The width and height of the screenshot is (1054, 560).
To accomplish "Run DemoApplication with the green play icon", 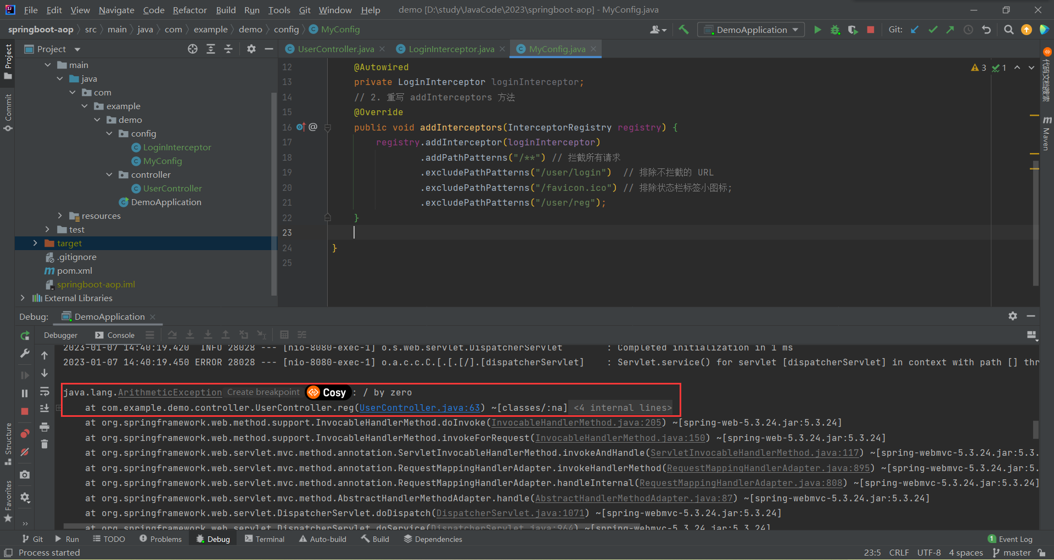I will (817, 30).
